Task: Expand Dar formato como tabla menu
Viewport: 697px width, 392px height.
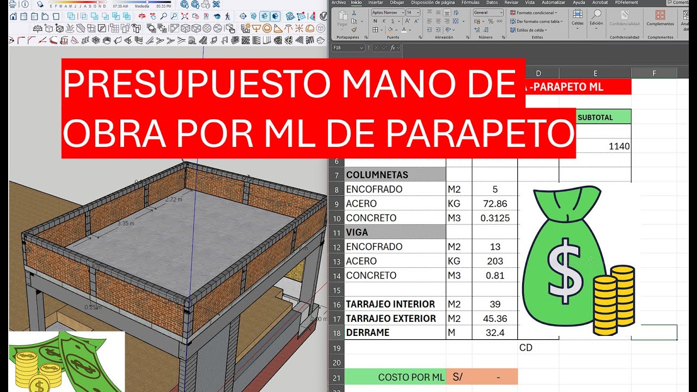Action: pyautogui.click(x=536, y=21)
